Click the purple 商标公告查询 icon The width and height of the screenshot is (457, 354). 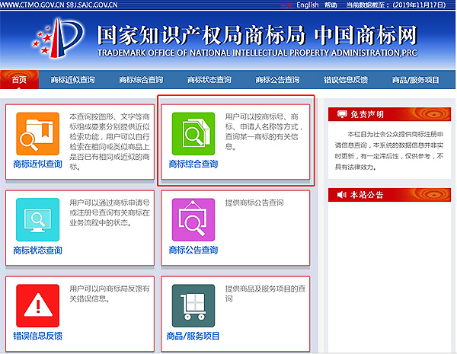[x=193, y=220]
